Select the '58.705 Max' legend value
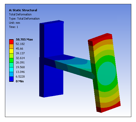The height and width of the screenshot is (122, 136). 24,39
